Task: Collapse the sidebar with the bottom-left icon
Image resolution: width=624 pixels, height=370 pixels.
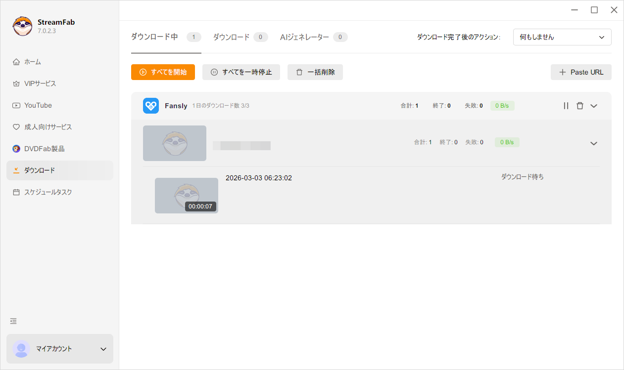Action: coord(13,321)
